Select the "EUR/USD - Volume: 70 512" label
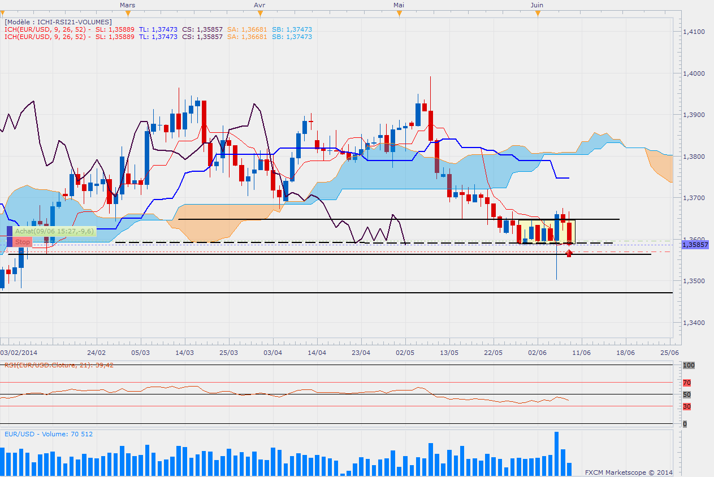 tap(49, 434)
